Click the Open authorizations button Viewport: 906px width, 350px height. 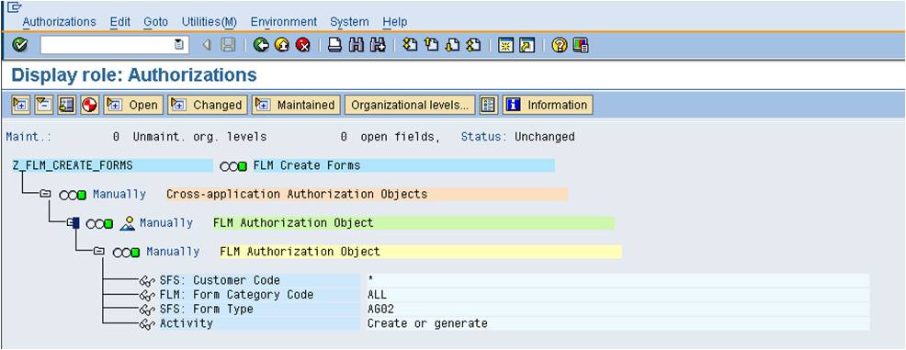(133, 105)
